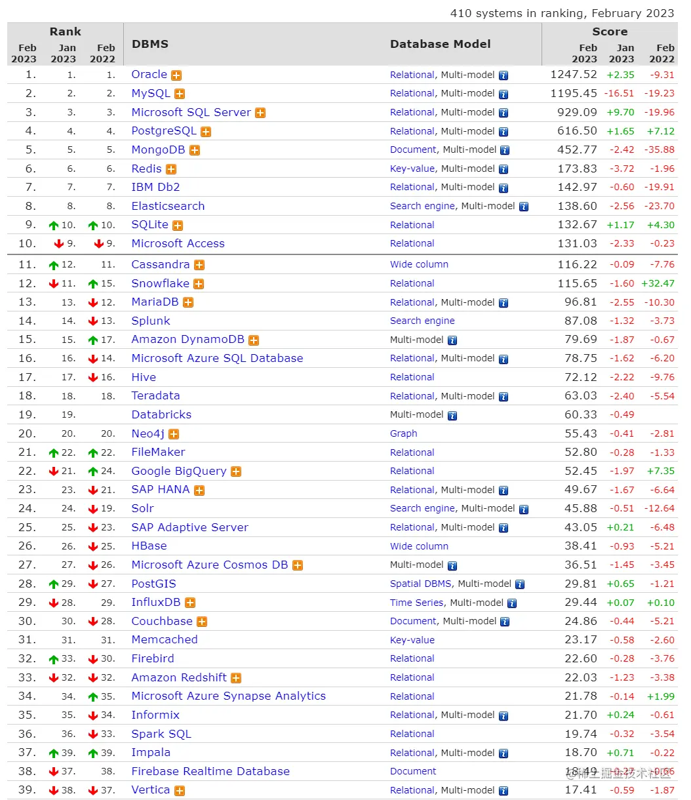Click the blue info icon in IBM Db2 row
The image size is (691, 800).
tap(503, 188)
